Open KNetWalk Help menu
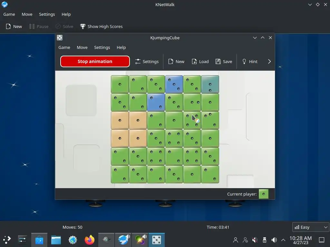The width and height of the screenshot is (330, 247). pos(66,14)
